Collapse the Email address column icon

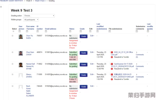pyautogui.click(x=46, y=31)
